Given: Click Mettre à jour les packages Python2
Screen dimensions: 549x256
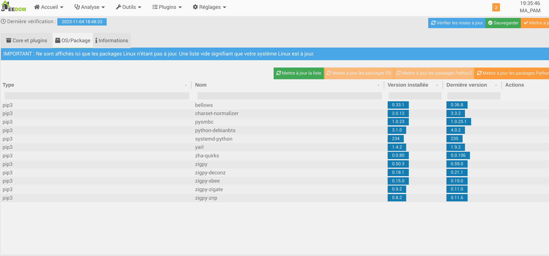Looking at the screenshot, I should pos(434,73).
